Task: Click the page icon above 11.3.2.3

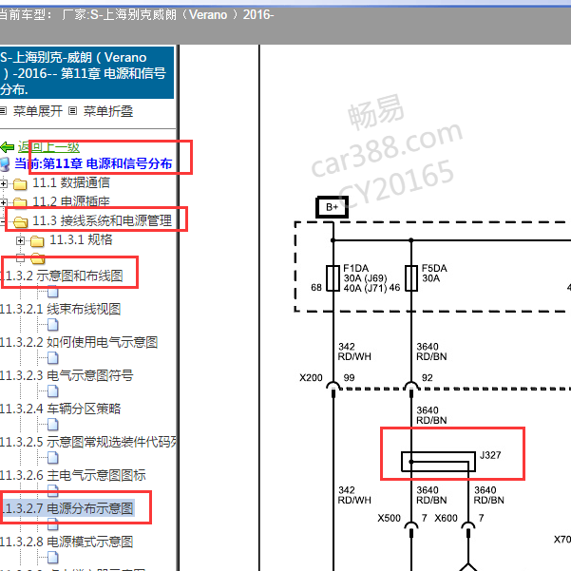Action: [x=53, y=358]
